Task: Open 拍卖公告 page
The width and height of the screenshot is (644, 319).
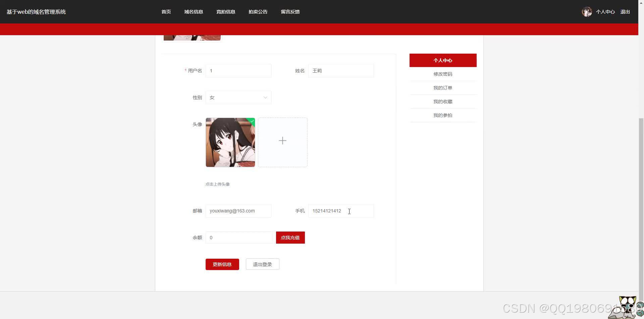Action: [258, 11]
